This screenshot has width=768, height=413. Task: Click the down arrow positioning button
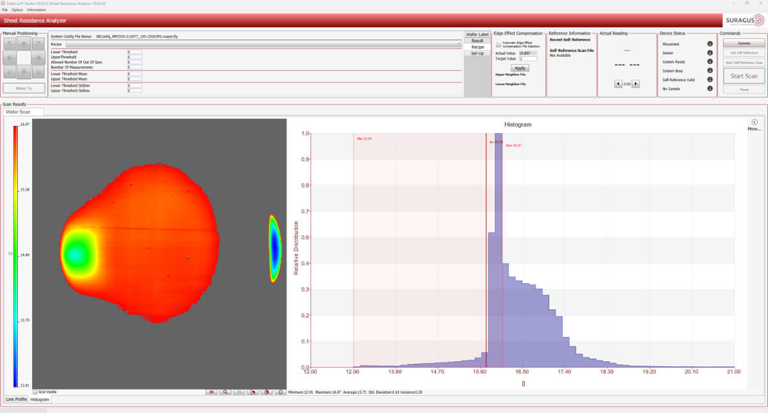tap(24, 71)
